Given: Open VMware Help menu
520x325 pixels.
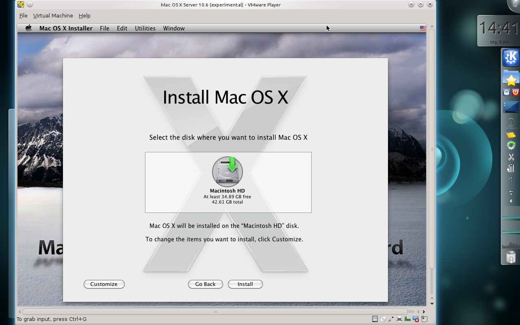Looking at the screenshot, I should (84, 15).
